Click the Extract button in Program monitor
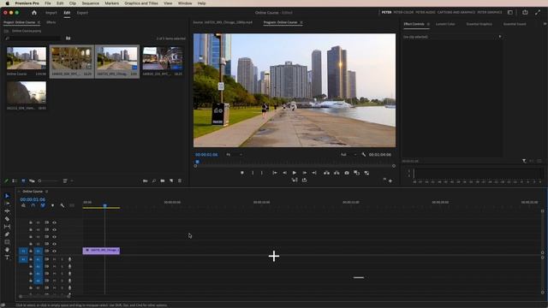Image resolution: width=548 pixels, height=308 pixels. pos(337,173)
